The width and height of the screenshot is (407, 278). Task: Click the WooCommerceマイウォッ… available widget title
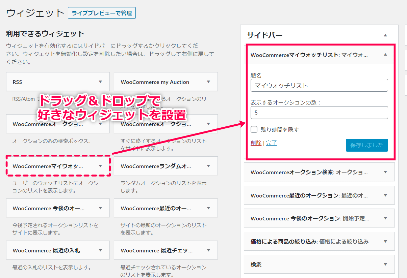(x=48, y=166)
